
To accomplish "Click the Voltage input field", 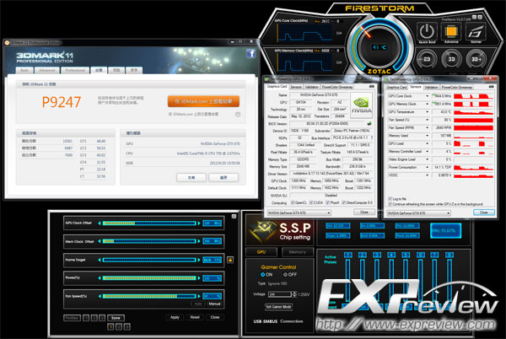I will [280, 294].
